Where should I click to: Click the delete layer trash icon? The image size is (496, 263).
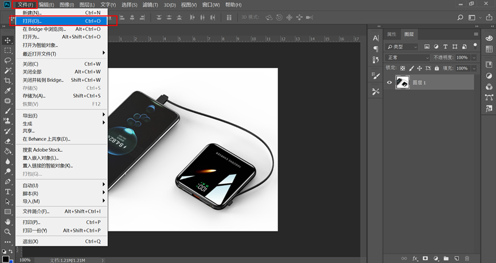tap(467, 258)
